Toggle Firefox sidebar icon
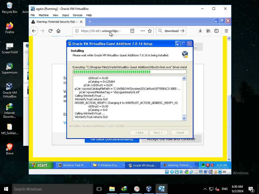The height and width of the screenshot is (194, 259). pyautogui.click(x=217, y=31)
